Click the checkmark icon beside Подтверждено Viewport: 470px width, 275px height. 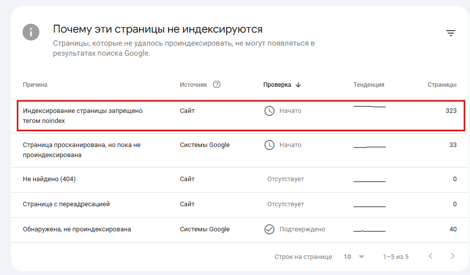pyautogui.click(x=269, y=229)
